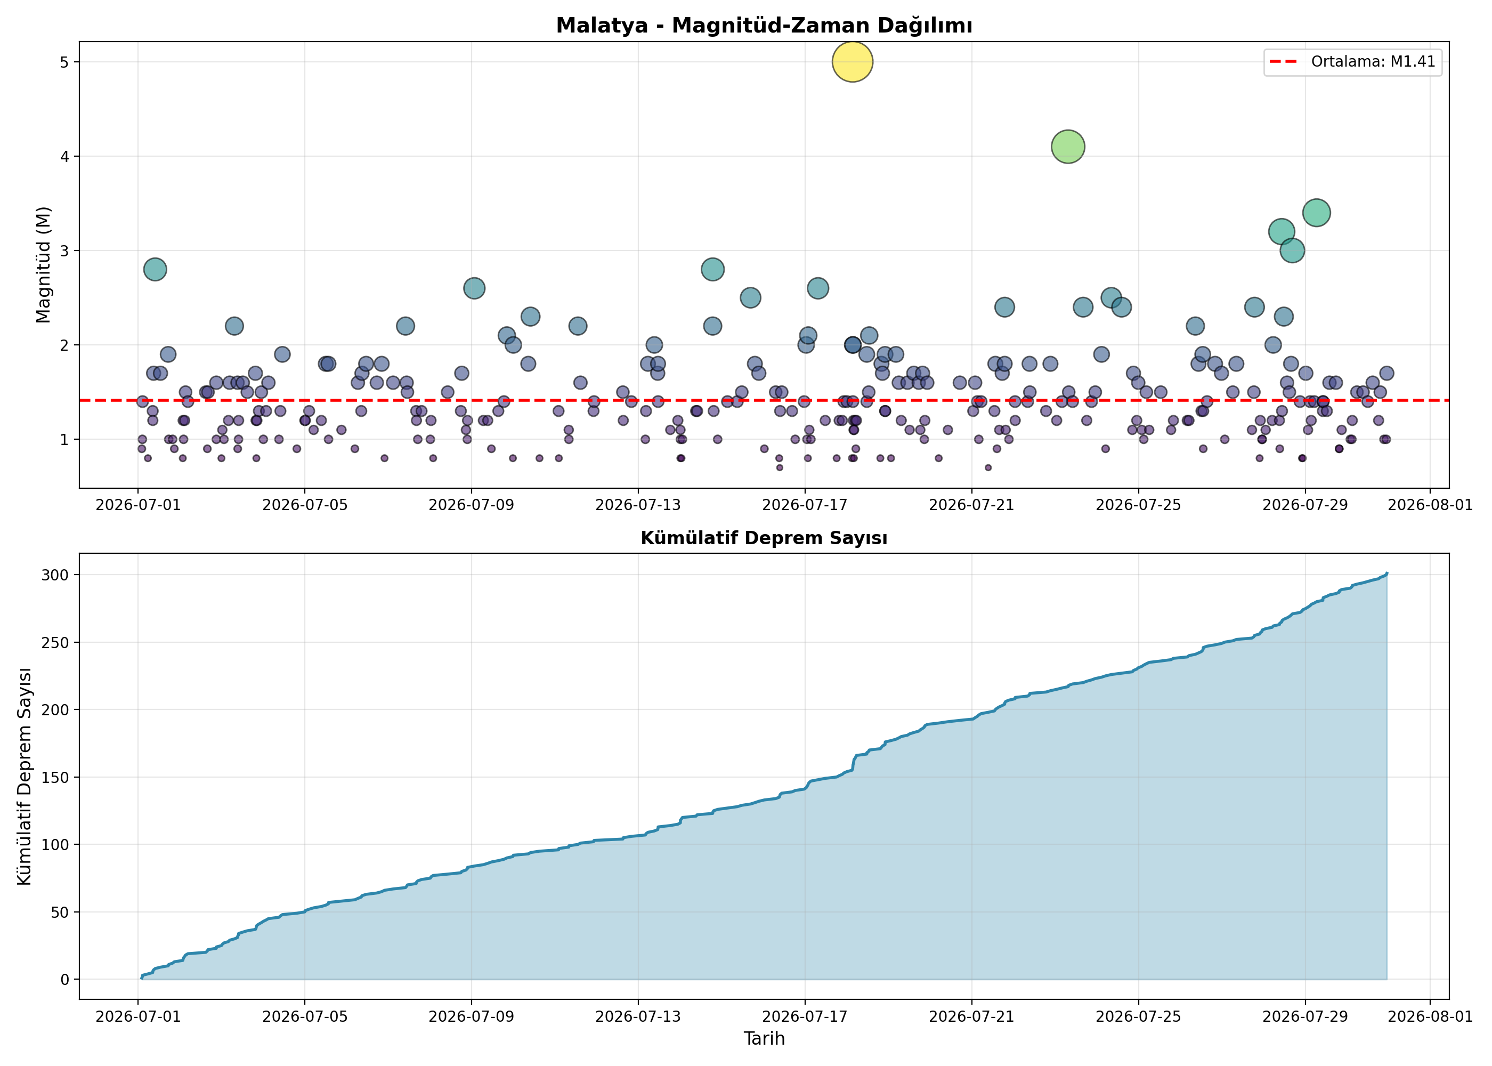Click "2026-08-01" on the cumulative chart axis
Image resolution: width=1492 pixels, height=1066 pixels.
(x=1430, y=1017)
